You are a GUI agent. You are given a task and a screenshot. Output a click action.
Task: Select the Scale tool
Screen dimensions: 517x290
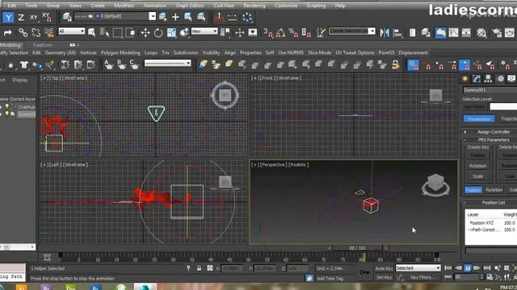171,32
